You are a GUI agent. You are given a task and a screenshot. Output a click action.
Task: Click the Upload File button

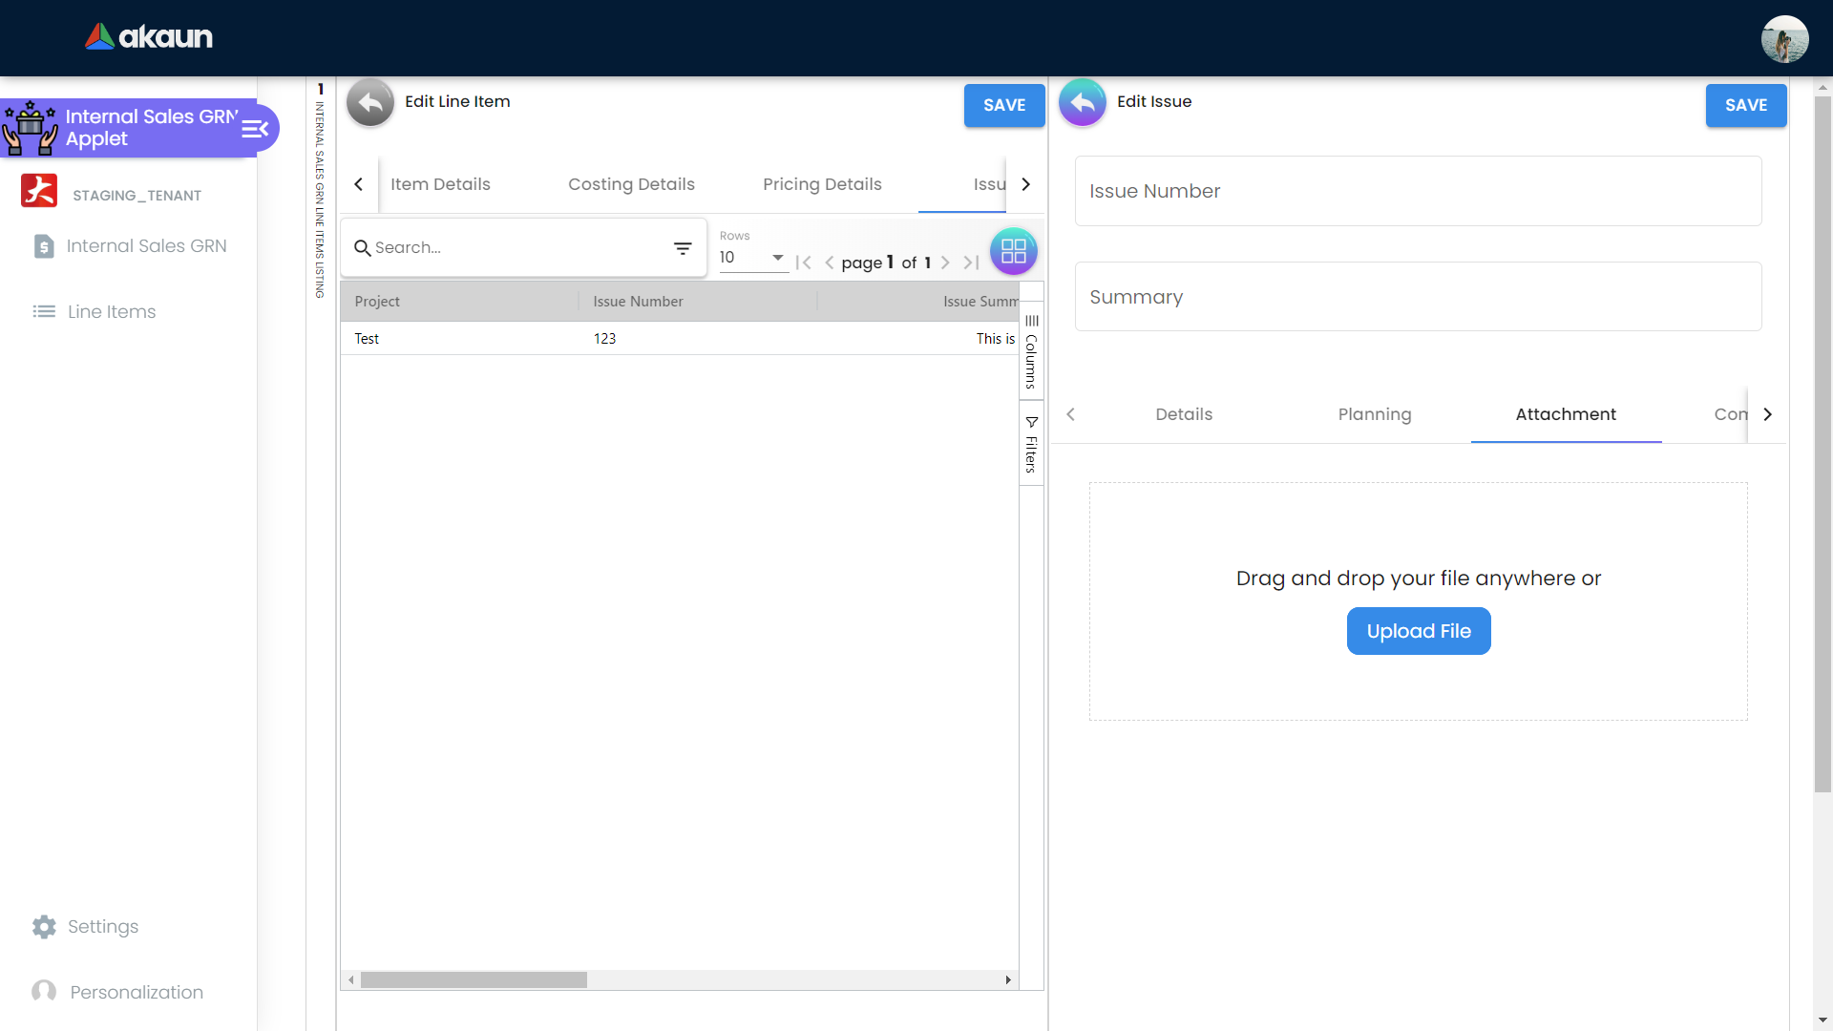[x=1418, y=631]
